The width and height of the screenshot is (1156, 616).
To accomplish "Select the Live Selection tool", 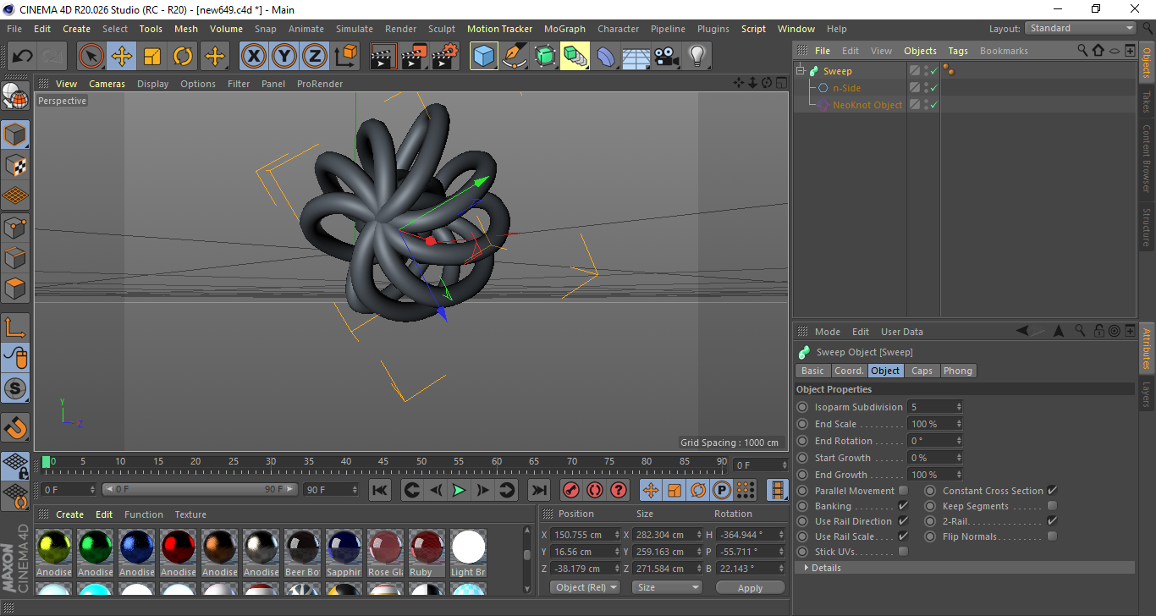I will [x=91, y=57].
